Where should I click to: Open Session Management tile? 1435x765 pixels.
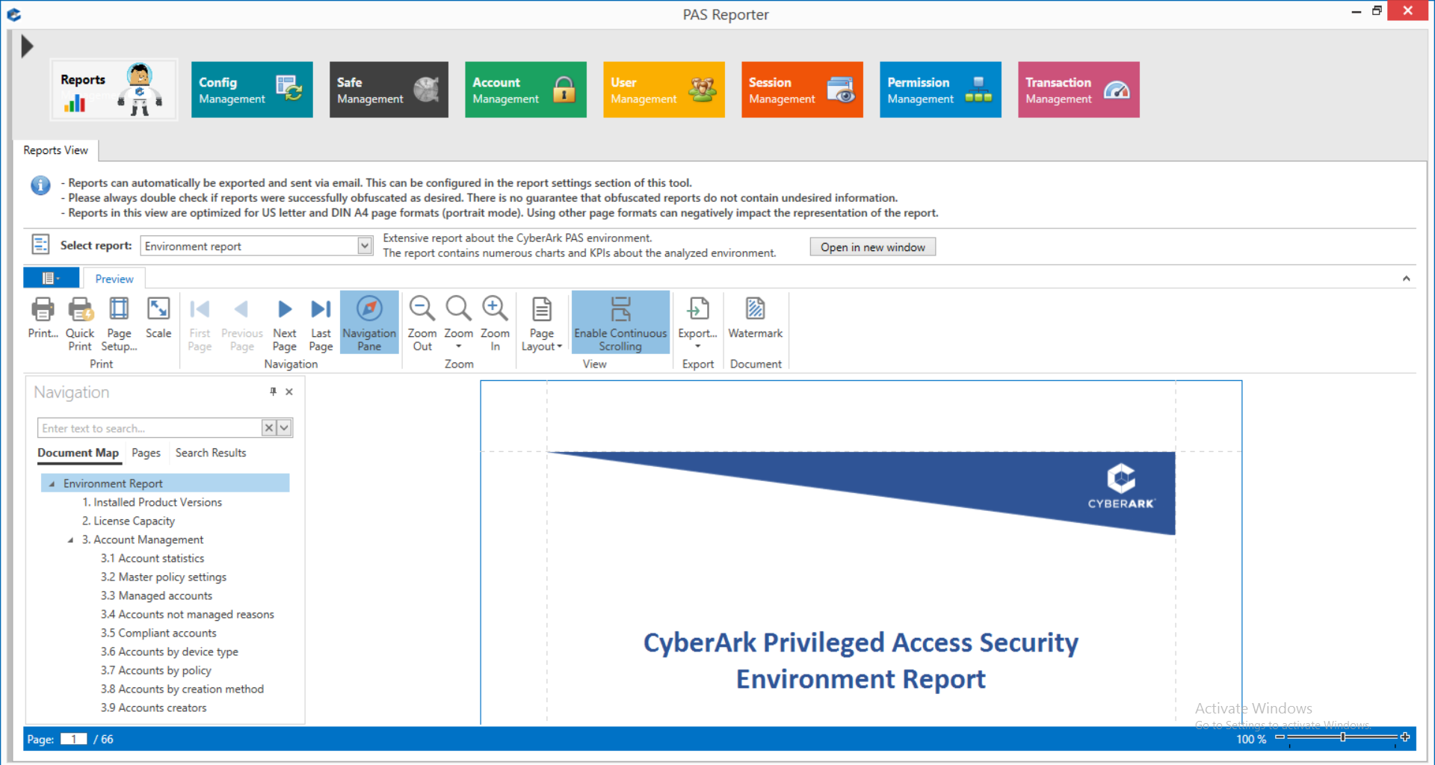[x=802, y=90]
